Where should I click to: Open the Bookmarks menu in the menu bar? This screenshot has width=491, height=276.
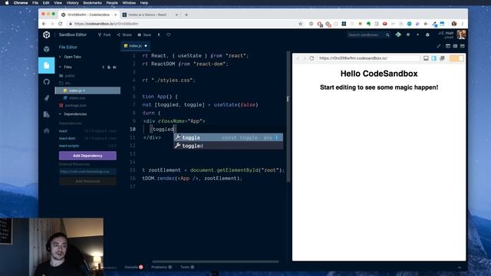tap(92, 3)
